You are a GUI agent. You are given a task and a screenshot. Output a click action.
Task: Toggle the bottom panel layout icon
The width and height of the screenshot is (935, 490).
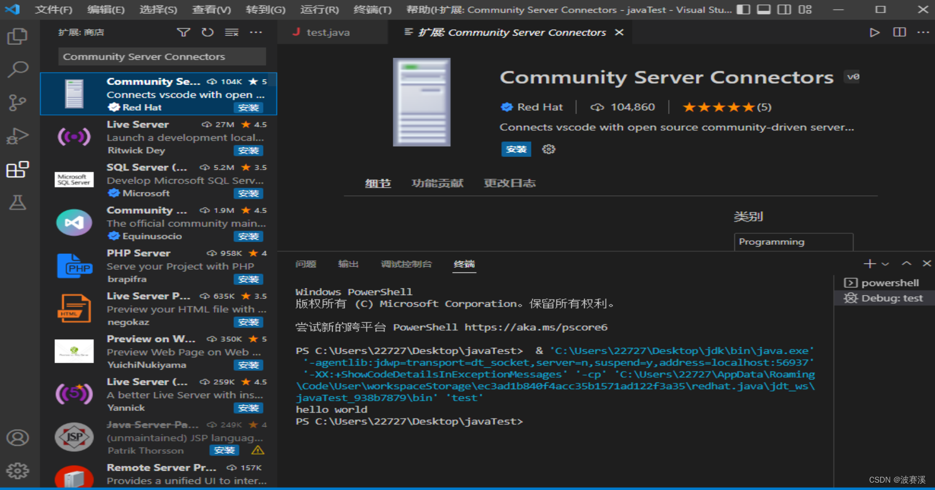[x=764, y=10]
